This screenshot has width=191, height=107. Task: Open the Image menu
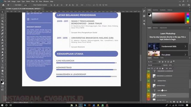13,1
